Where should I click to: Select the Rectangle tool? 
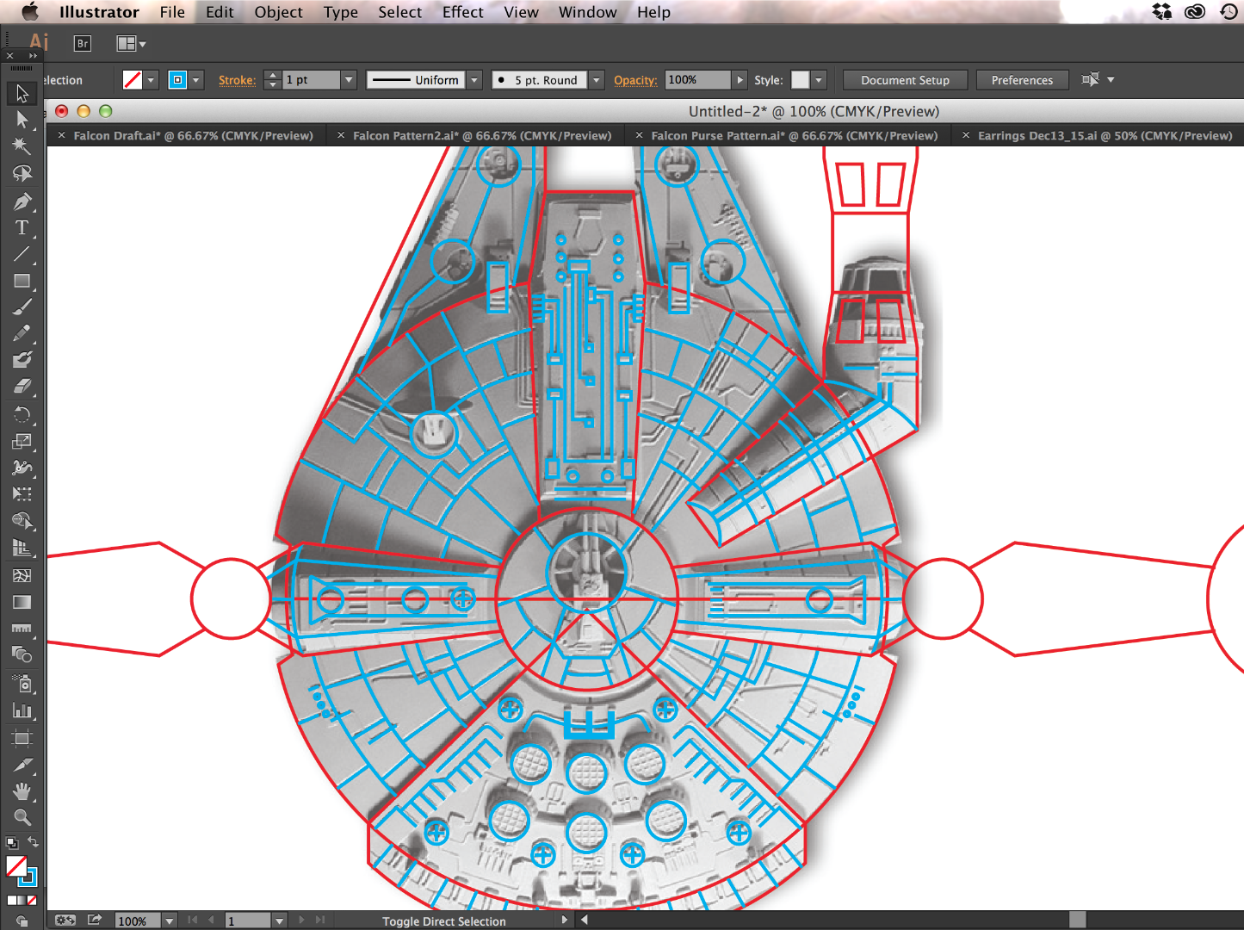tap(22, 281)
